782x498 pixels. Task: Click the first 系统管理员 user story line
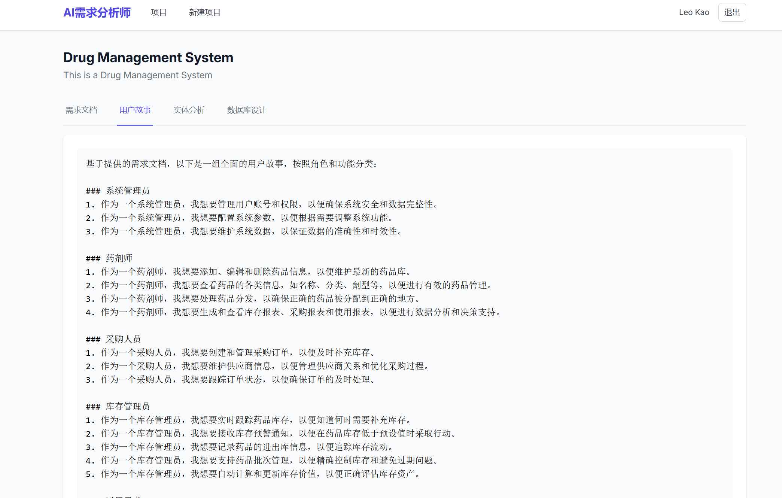pos(262,204)
